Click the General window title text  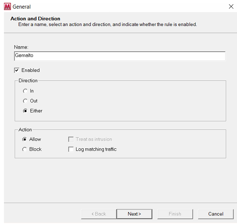click(21, 7)
